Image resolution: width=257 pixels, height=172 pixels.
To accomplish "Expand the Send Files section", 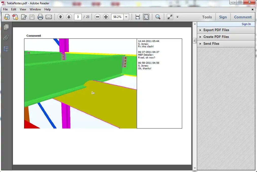I will [226, 44].
